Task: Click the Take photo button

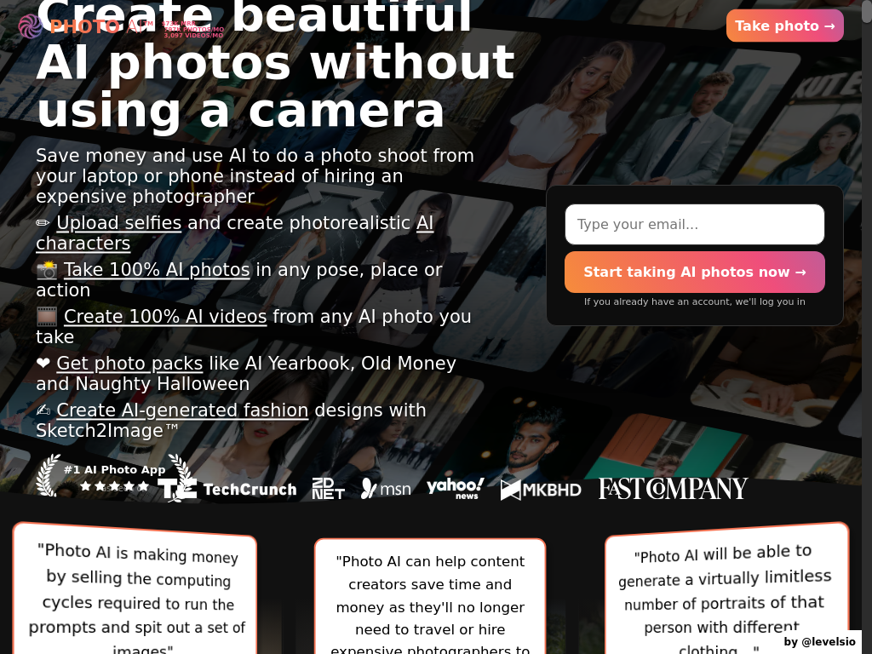Action: coord(784,26)
